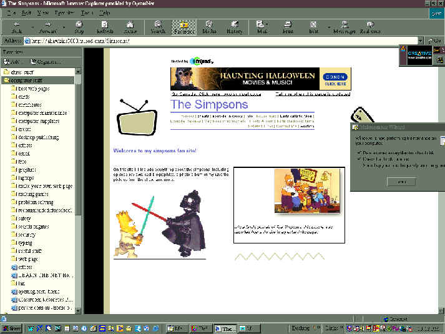Image resolution: width=445 pixels, height=334 pixels.
Task: Click the Edit toolbar icon
Action: click(313, 27)
